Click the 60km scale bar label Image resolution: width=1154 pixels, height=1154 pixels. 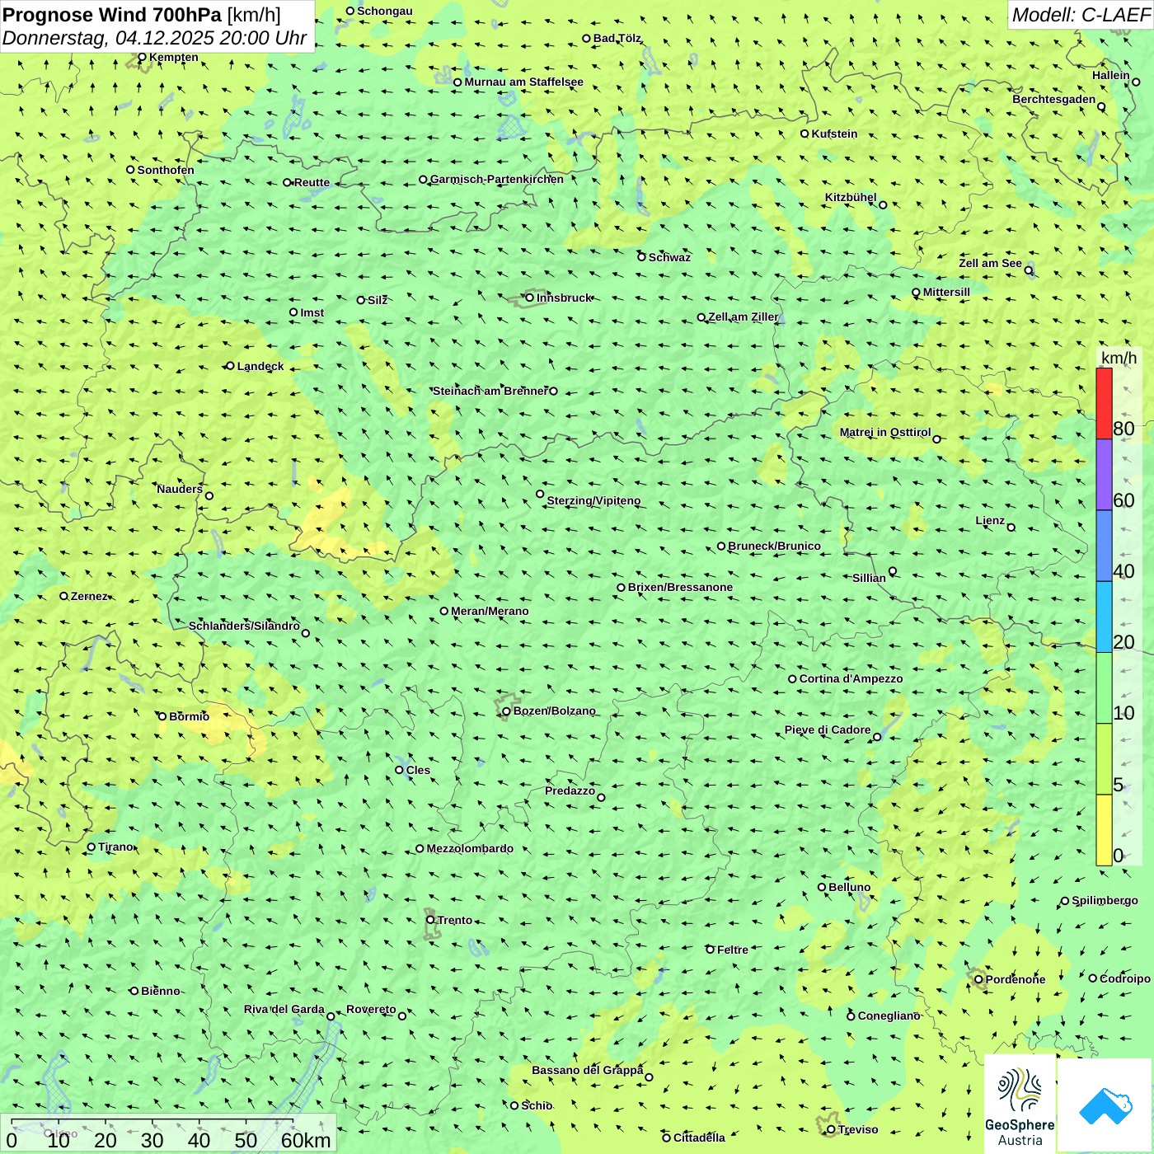point(306,1141)
